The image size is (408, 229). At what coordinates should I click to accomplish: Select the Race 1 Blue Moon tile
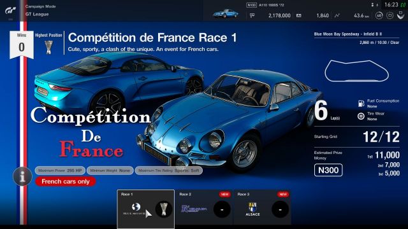tap(146, 209)
